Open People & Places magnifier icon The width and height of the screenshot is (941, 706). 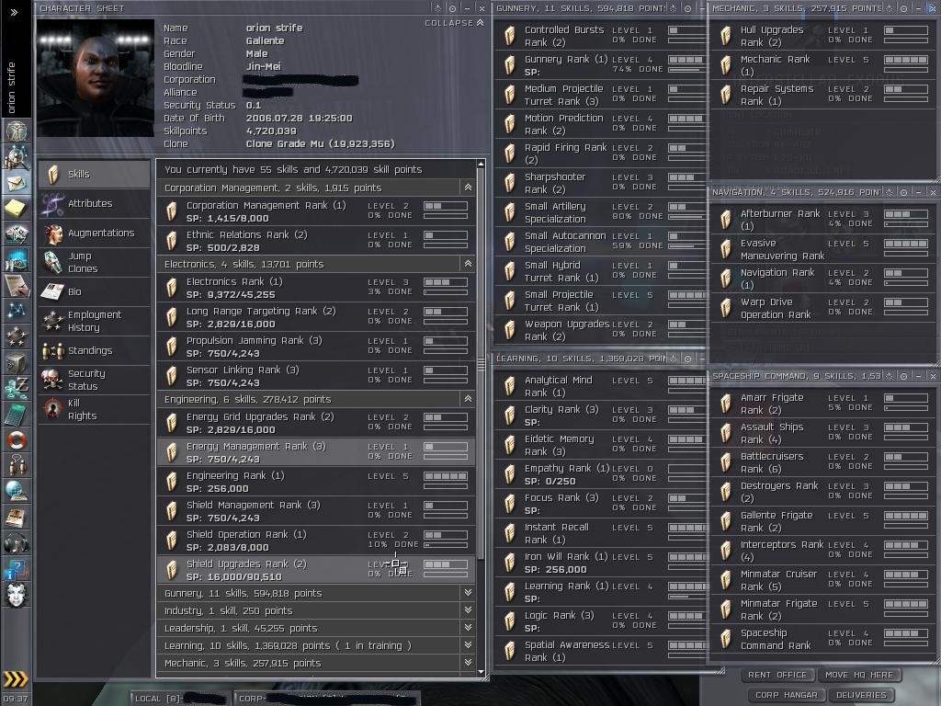[17, 157]
